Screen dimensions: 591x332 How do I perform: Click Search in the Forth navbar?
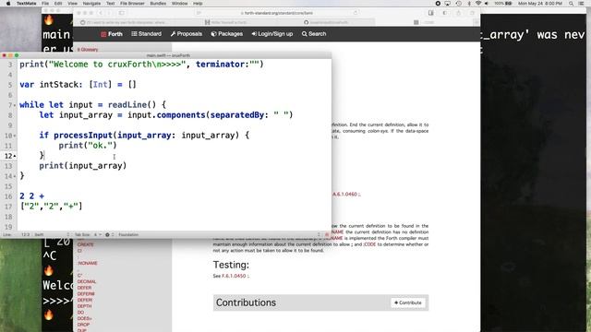coord(314,34)
